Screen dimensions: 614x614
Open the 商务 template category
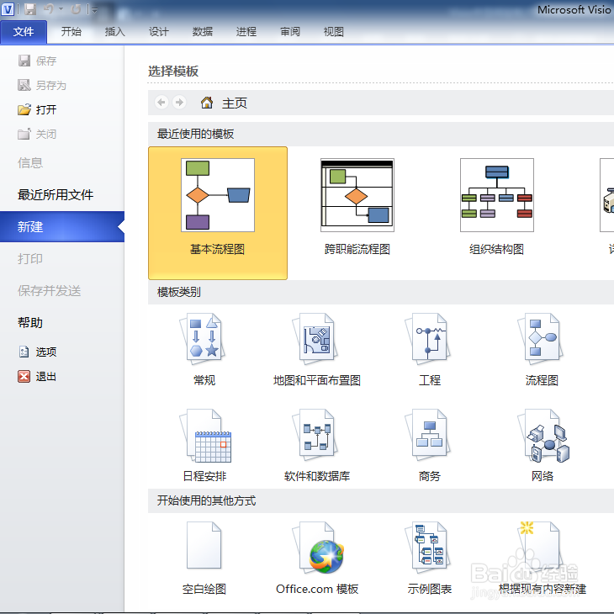(x=430, y=445)
